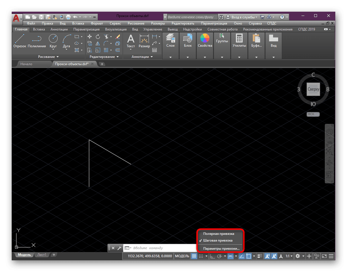Select the Полилиния tool
This screenshot has width=347, height=272.
click(x=37, y=41)
